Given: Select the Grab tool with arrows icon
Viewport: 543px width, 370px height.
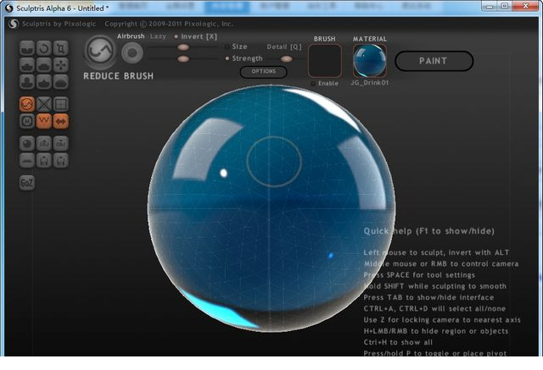Looking at the screenshot, I should [61, 65].
